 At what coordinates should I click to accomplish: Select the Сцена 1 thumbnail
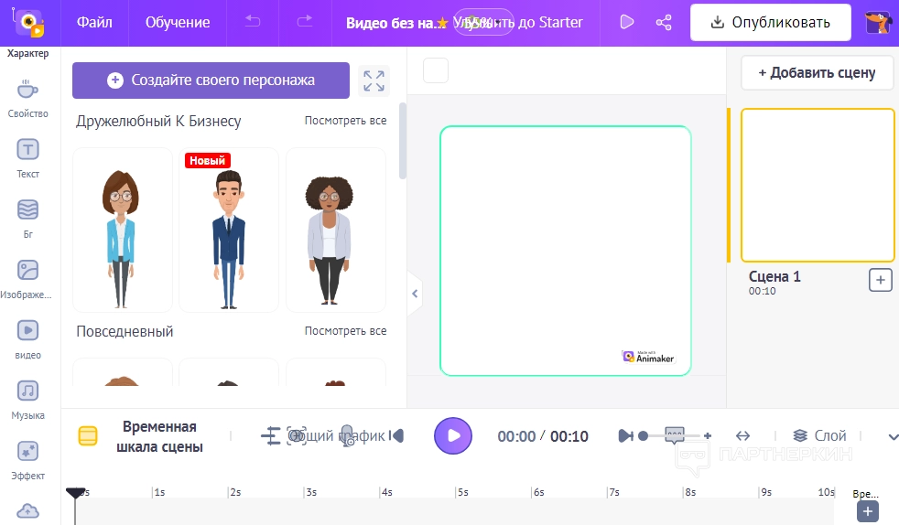(818, 186)
